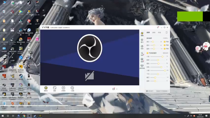Click the camera icon below the preview
This screenshot has width=210, height=118.
click(114, 89)
